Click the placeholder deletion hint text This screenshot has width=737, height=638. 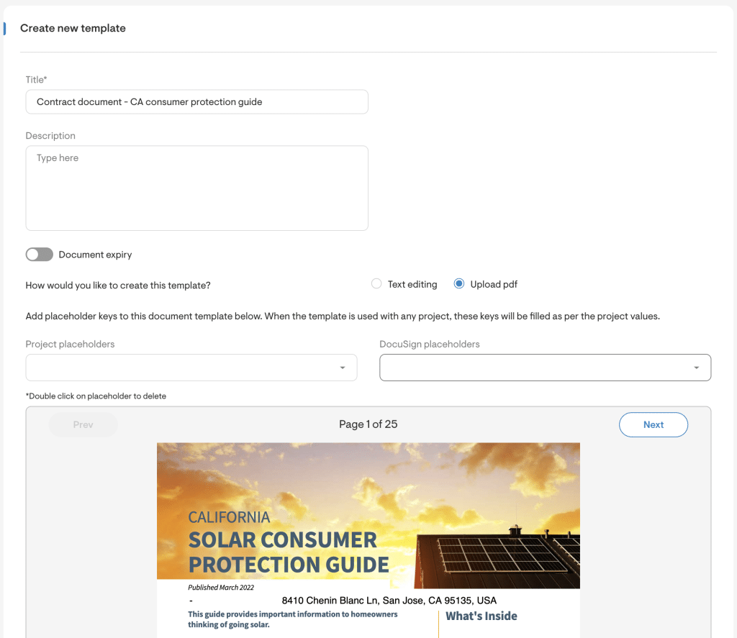(95, 396)
